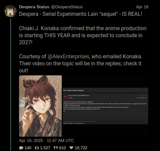Click the 140 replies count
Viewport: 160px width, 151px height.
point(28,148)
